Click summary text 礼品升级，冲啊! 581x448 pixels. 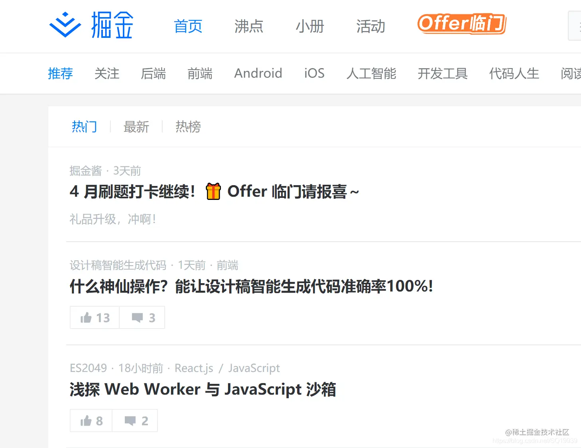(113, 219)
